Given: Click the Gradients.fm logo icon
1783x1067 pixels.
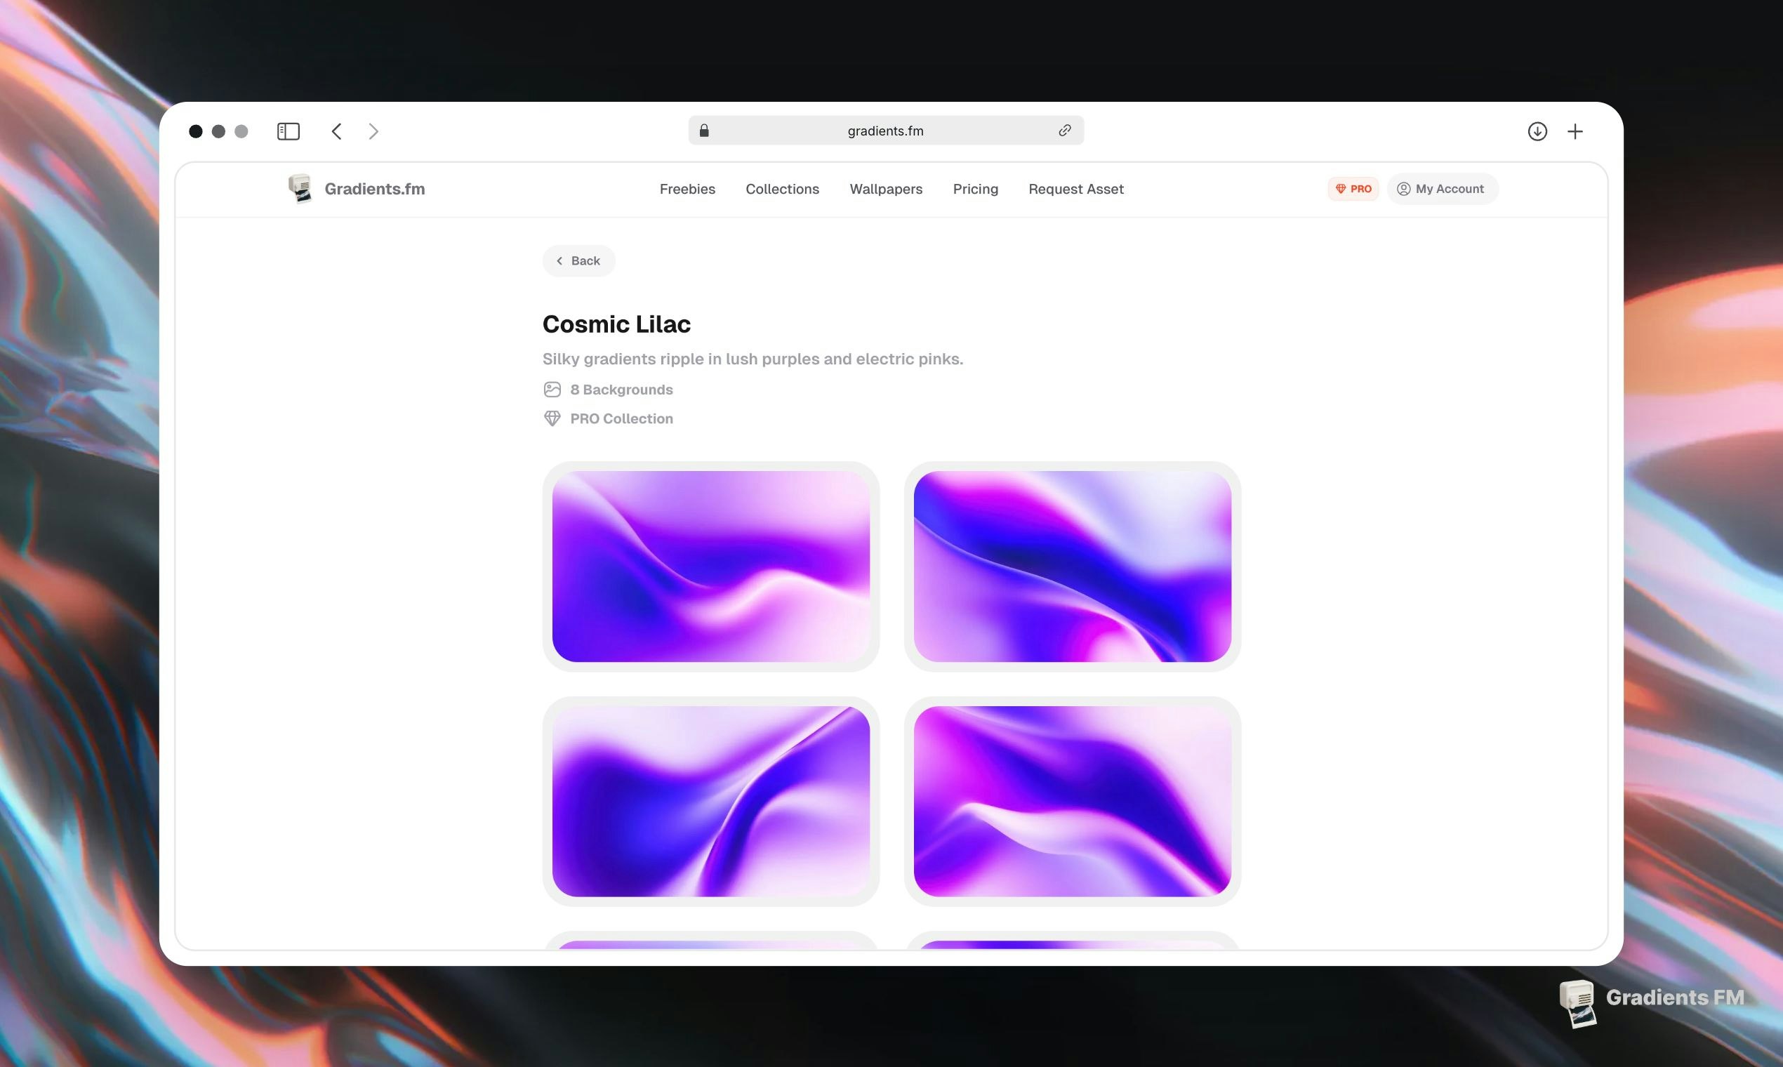Looking at the screenshot, I should click(300, 188).
